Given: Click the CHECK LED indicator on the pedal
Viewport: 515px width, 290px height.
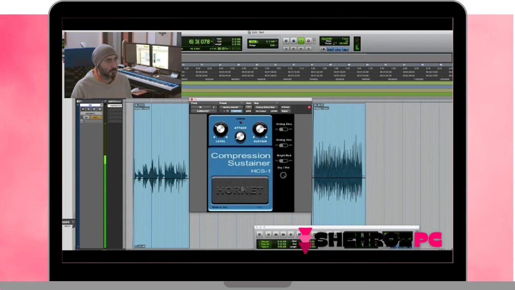Looking at the screenshot, I should click(241, 122).
